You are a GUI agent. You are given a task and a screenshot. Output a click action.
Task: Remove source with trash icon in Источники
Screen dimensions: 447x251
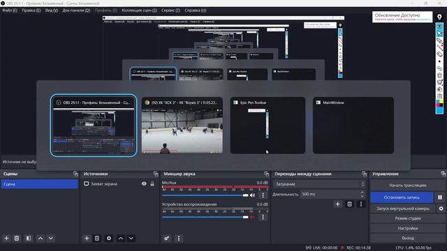pos(97,238)
